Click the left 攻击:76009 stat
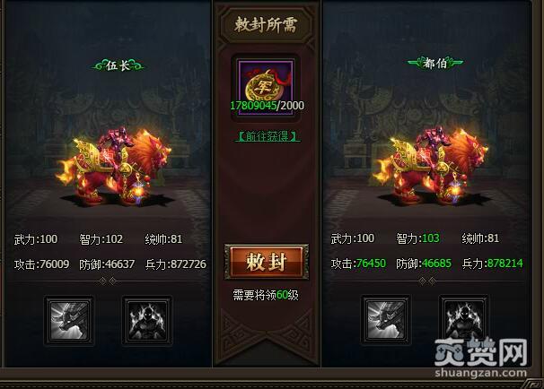This screenshot has width=544, height=389. pyautogui.click(x=41, y=264)
